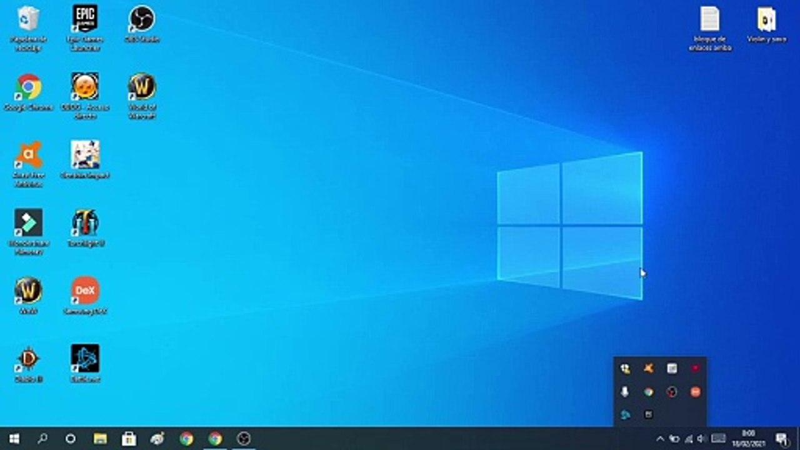The width and height of the screenshot is (800, 450).
Task: Click the Chrome icon in tray overflow
Action: pyautogui.click(x=648, y=392)
